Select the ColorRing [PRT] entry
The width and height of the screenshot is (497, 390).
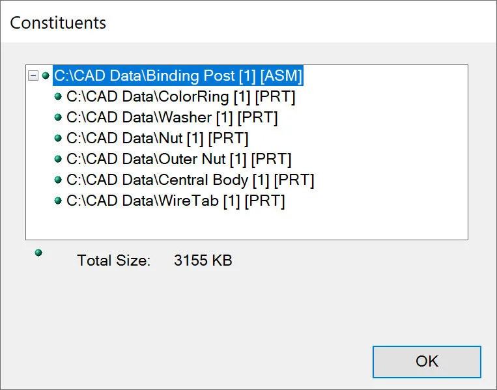point(180,96)
